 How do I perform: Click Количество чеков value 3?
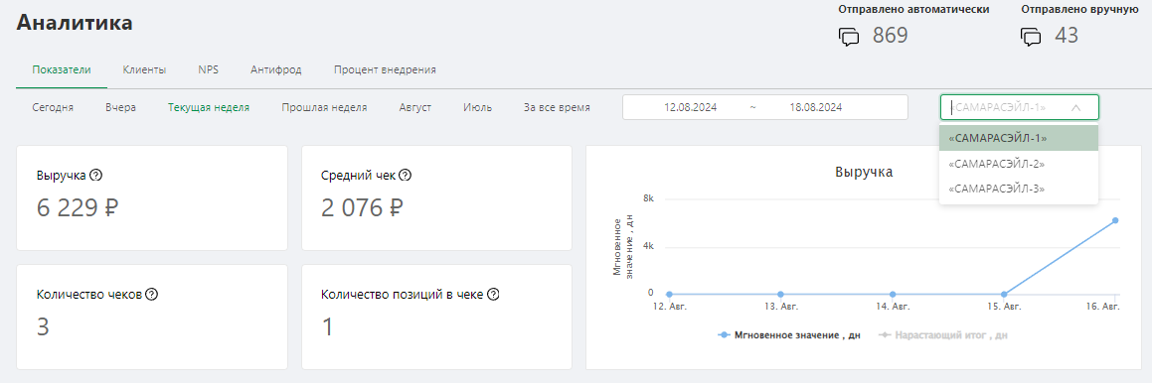click(43, 326)
